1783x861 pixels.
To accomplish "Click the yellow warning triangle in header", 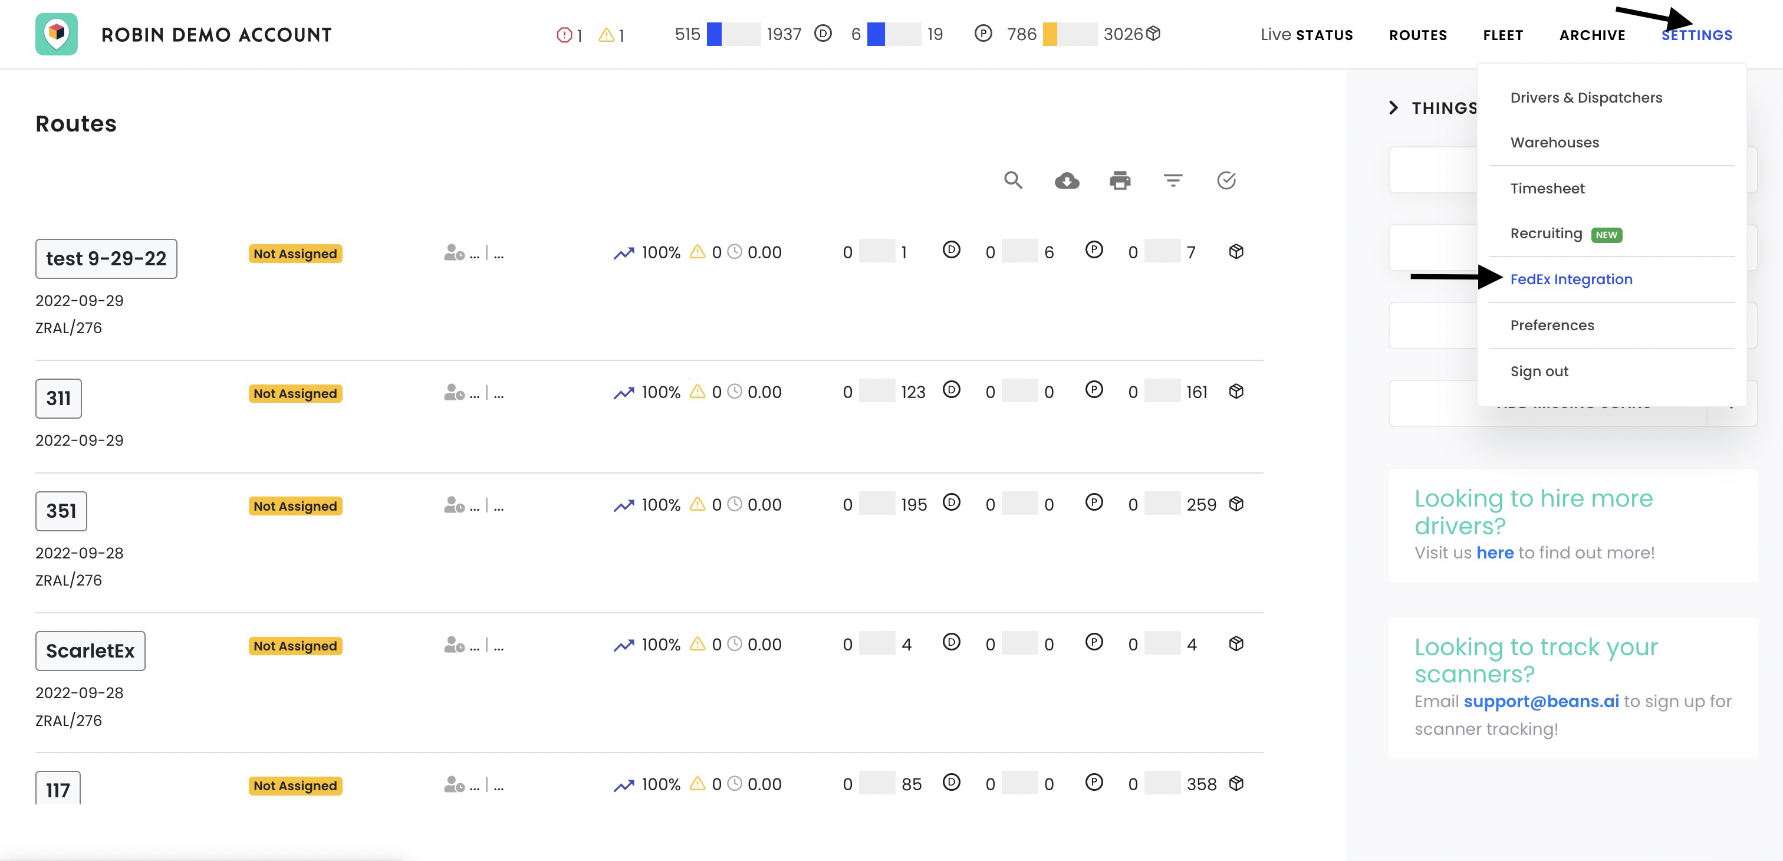I will click(606, 35).
